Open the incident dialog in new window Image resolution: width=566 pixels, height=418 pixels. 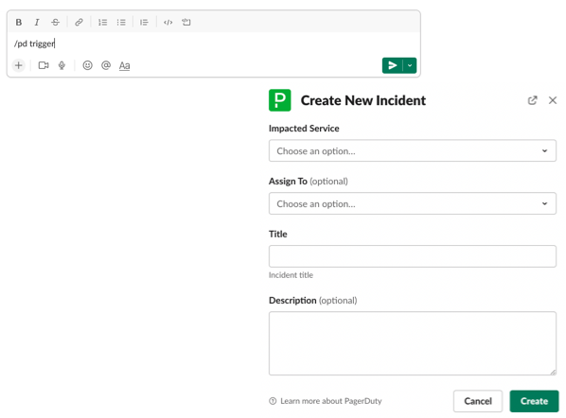(x=533, y=100)
